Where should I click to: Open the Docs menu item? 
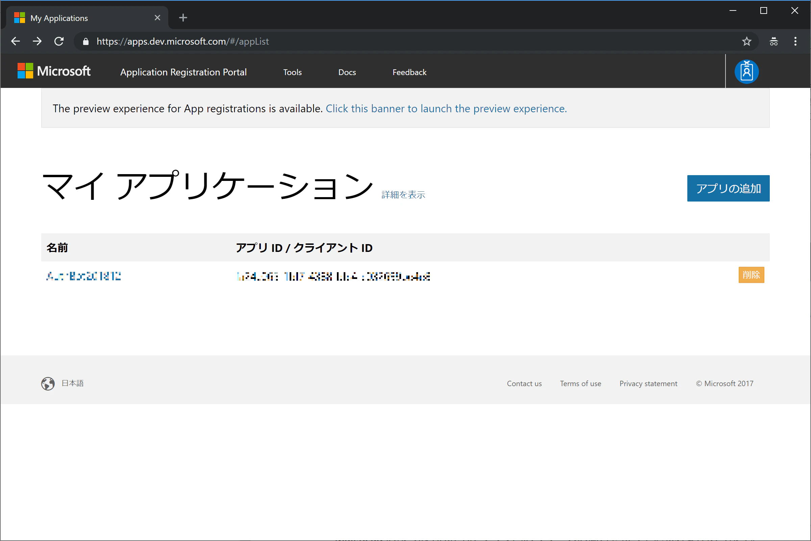click(x=347, y=72)
